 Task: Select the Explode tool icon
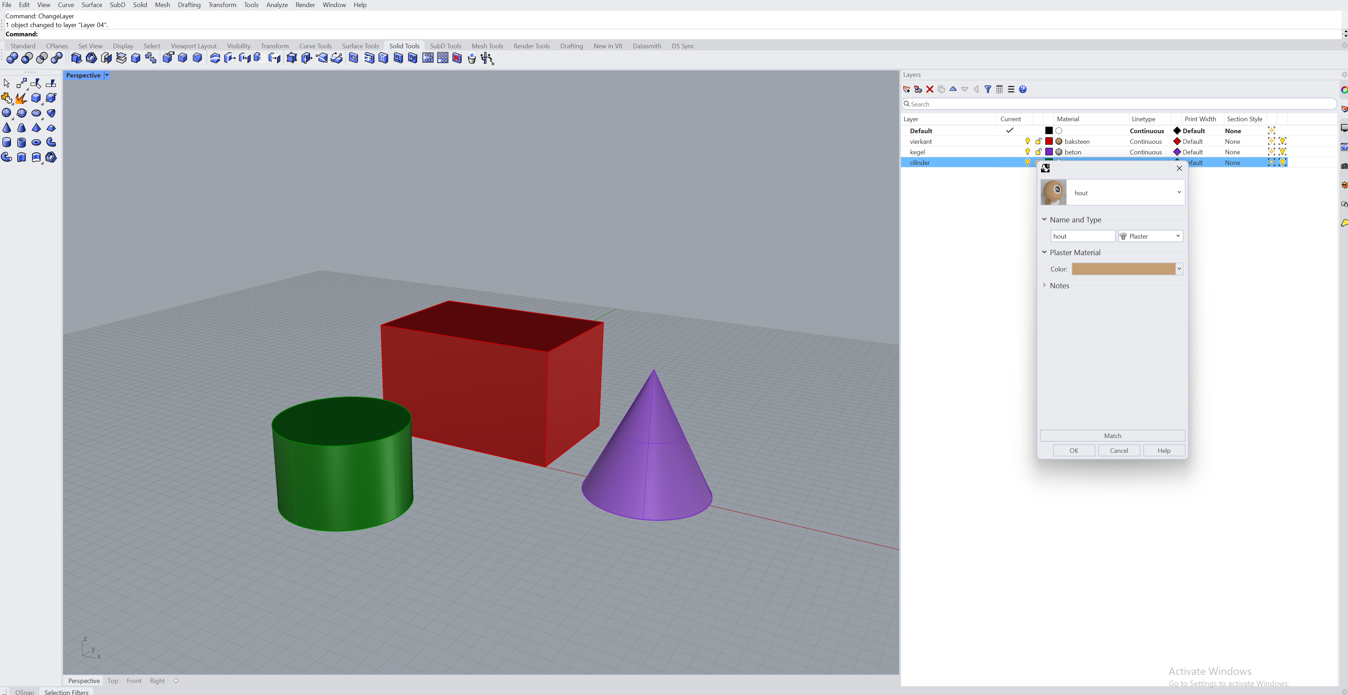pos(21,98)
